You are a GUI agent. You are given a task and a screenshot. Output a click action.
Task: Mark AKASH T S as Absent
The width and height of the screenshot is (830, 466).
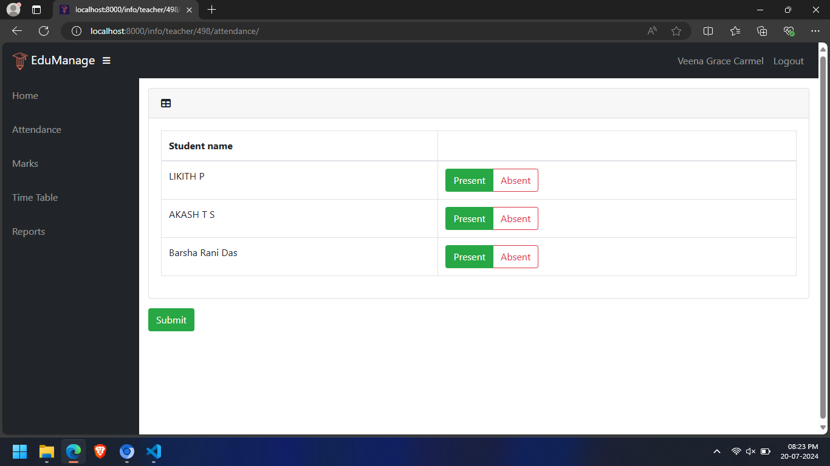coord(515,218)
